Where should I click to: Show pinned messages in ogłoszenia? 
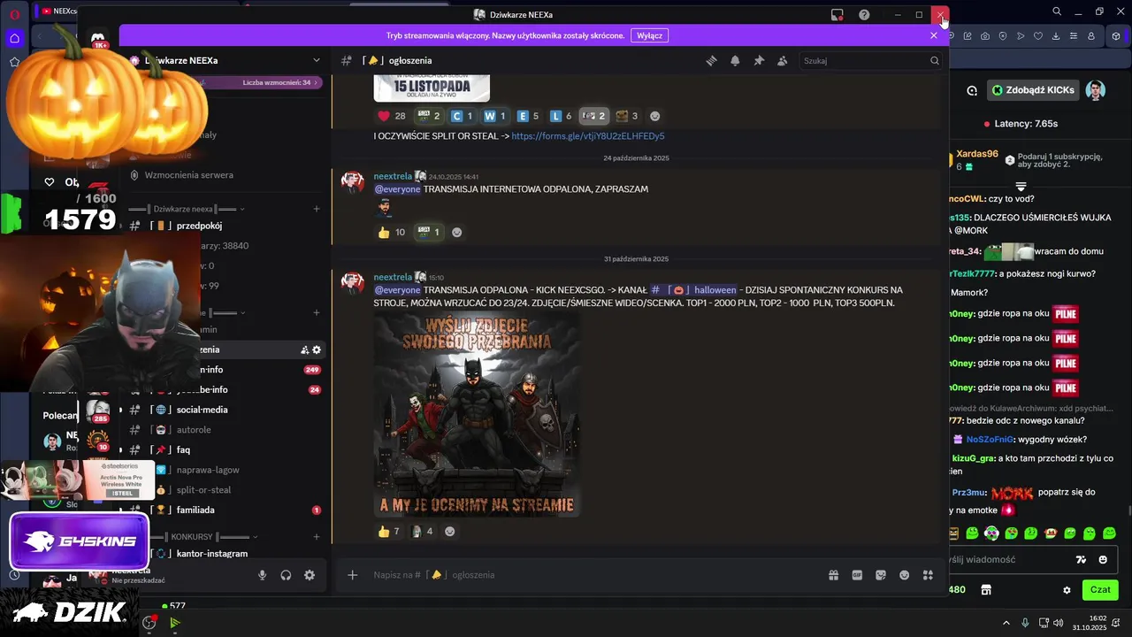click(x=759, y=61)
